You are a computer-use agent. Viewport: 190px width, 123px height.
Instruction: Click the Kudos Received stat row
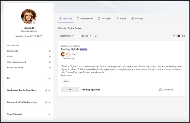[29, 68]
